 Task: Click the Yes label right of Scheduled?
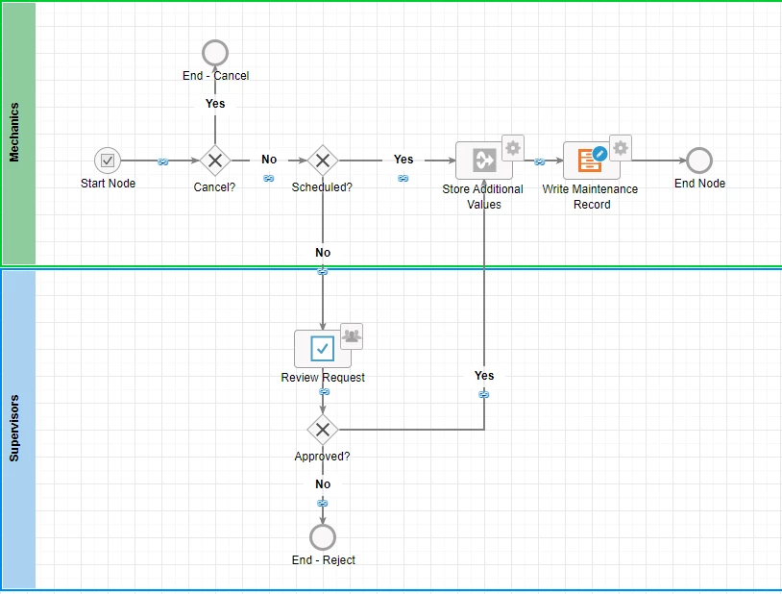pyautogui.click(x=403, y=160)
